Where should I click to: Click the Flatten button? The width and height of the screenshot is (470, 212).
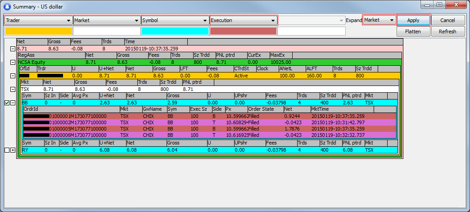pyautogui.click(x=413, y=32)
